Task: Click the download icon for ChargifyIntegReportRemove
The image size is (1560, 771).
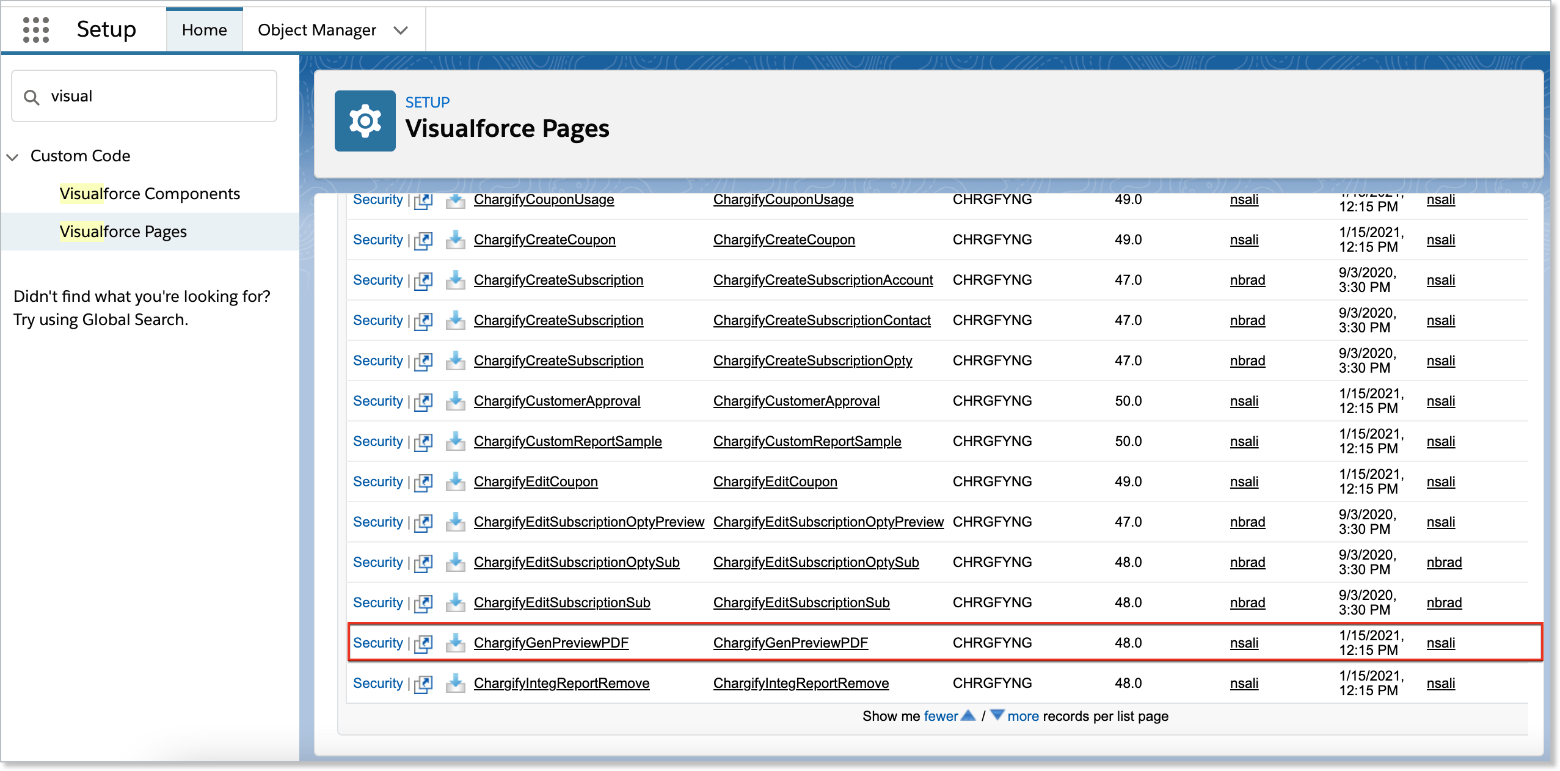Action: (x=456, y=683)
